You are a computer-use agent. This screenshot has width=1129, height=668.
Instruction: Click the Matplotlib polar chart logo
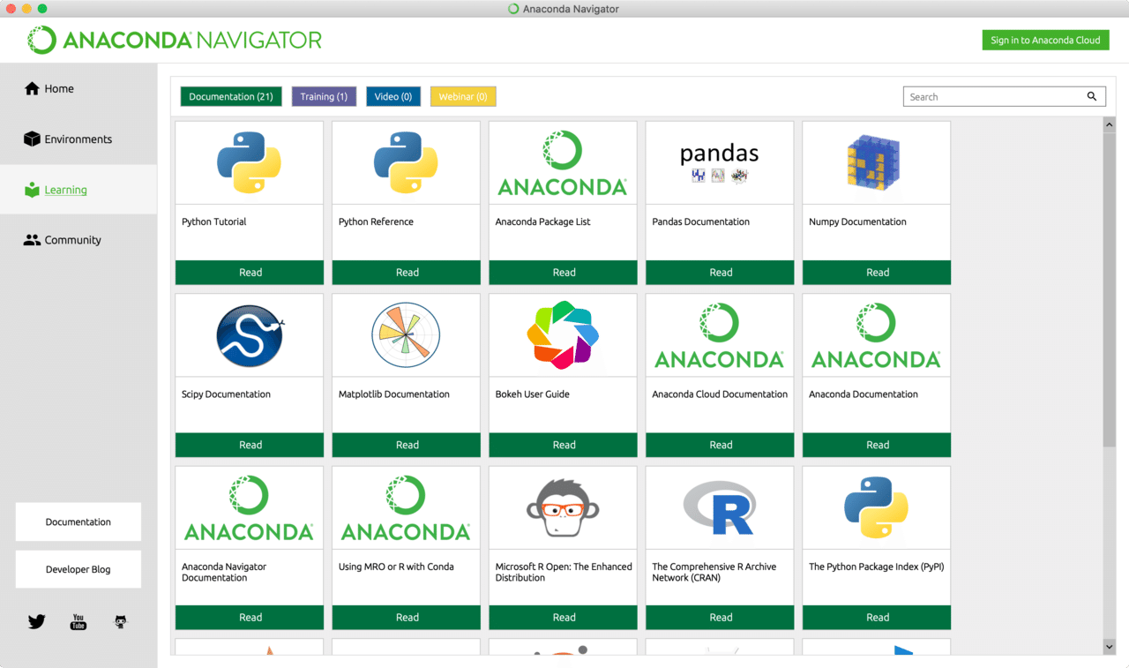[406, 335]
